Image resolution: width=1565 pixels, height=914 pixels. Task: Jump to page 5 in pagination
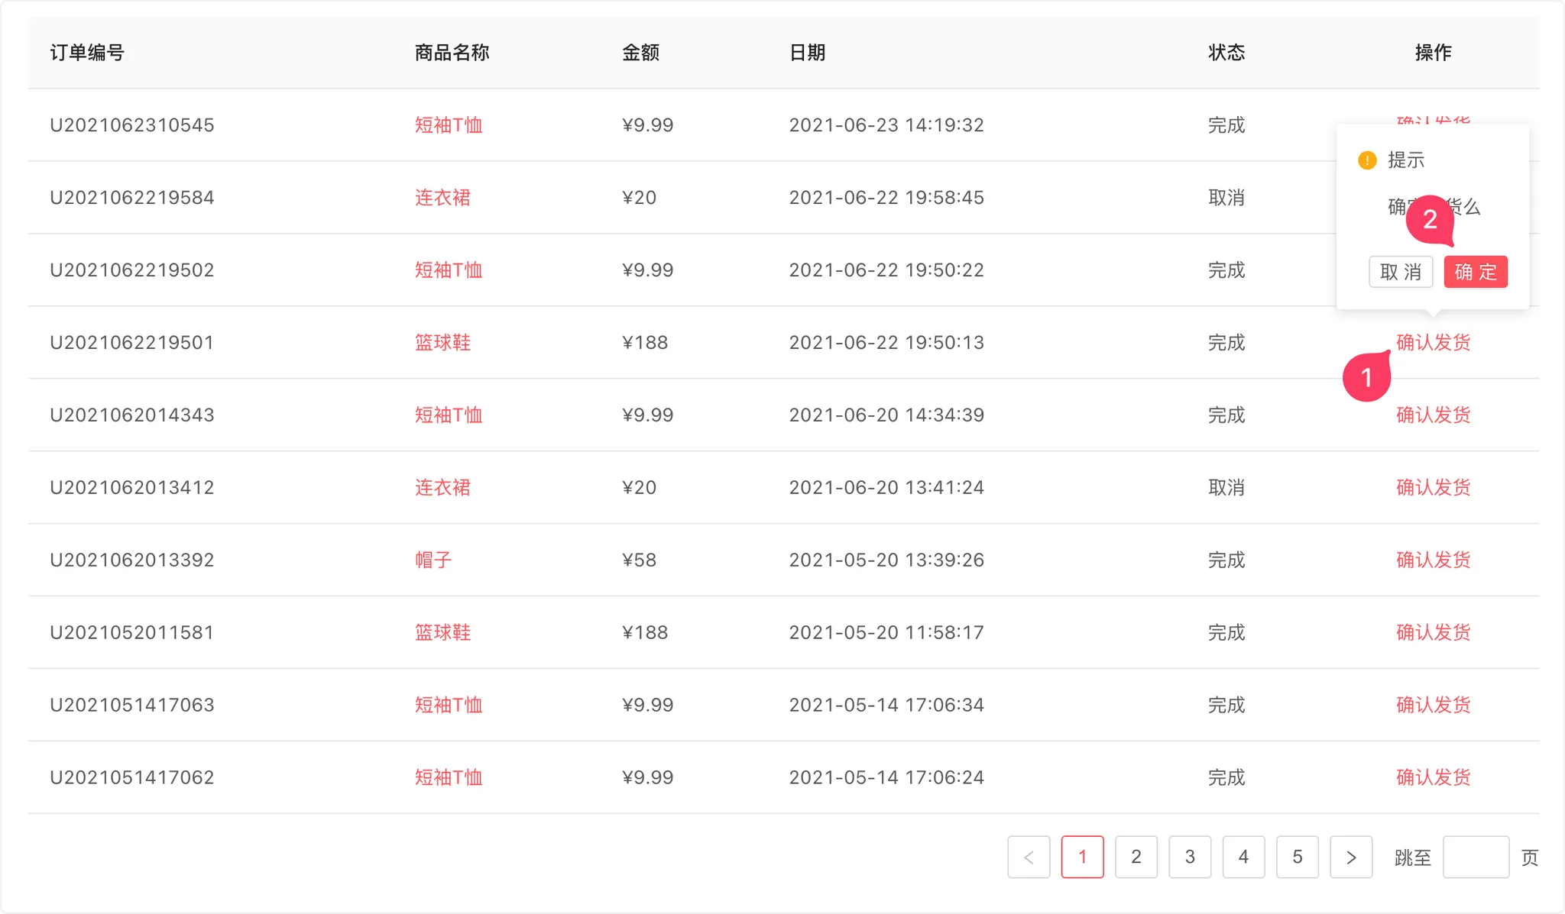pyautogui.click(x=1298, y=857)
